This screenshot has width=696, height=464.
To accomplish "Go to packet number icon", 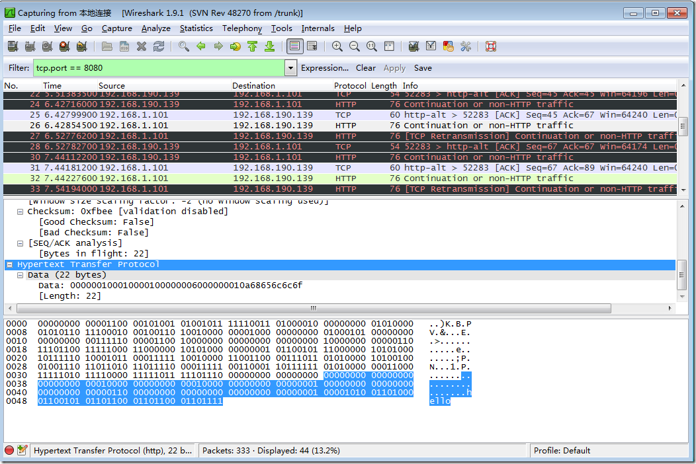I will pos(236,46).
